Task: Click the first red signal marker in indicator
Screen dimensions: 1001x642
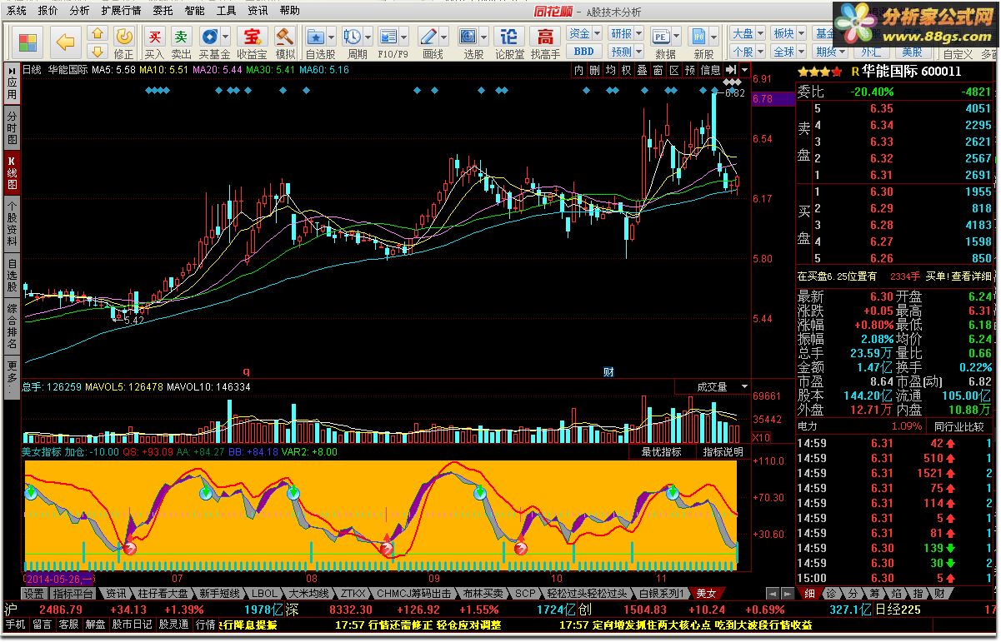Action: pyautogui.click(x=129, y=547)
